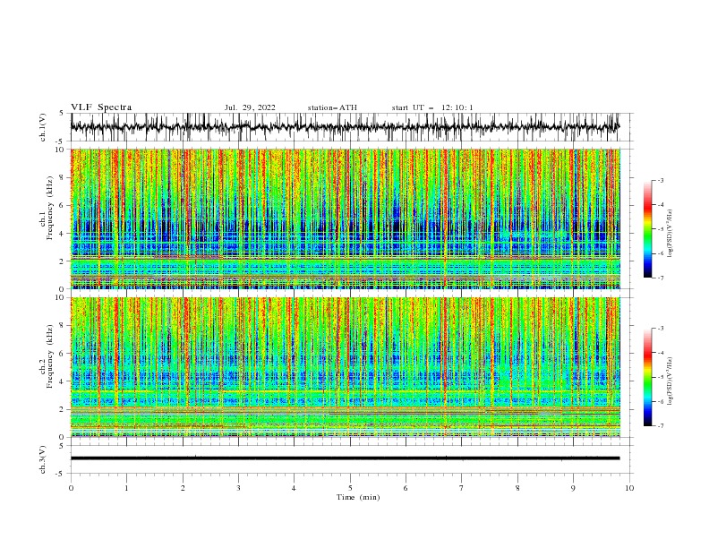Click the ch.2 spectrogram plot
The height and width of the screenshot is (548, 709).
click(x=346, y=367)
